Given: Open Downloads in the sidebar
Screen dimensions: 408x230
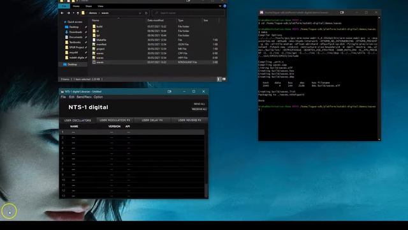Looking at the screenshot, I should [75, 32].
